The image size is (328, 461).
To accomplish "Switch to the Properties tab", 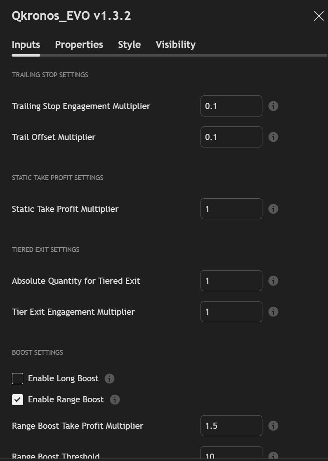I will (79, 45).
